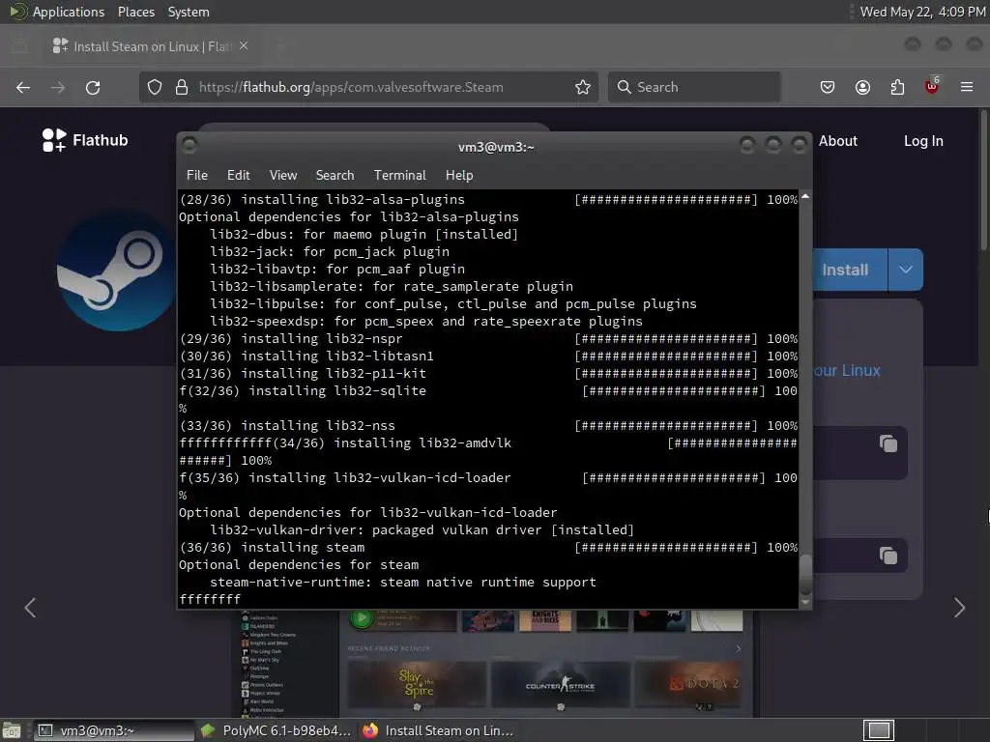Show next screenshot with right arrow
The width and height of the screenshot is (990, 742).
(960, 608)
